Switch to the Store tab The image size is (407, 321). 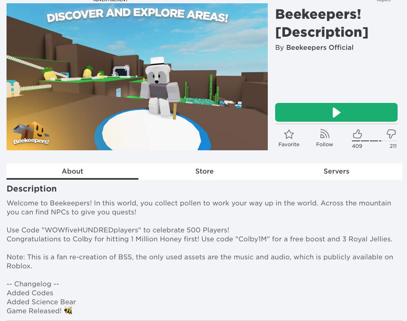[x=204, y=171]
